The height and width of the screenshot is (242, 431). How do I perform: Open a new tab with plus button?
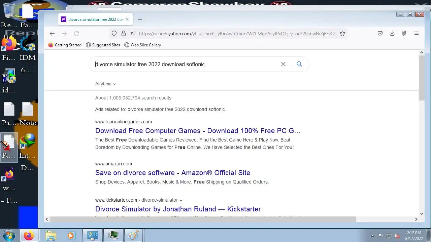(x=140, y=19)
